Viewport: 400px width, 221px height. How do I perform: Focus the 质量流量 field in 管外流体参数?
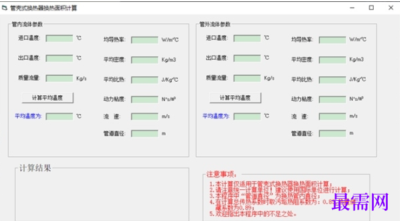coord(247,78)
